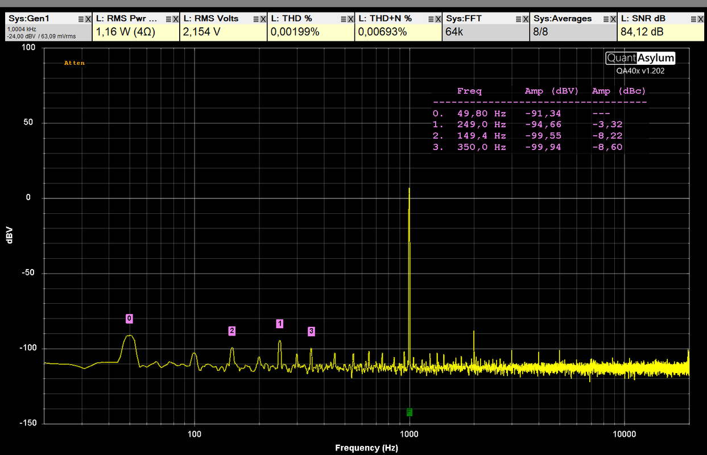Image resolution: width=707 pixels, height=455 pixels.
Task: Open the L: RMS Pwr tile menu
Action: (x=169, y=19)
